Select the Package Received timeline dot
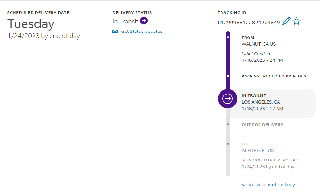This screenshot has width=320, height=191. (x=228, y=76)
